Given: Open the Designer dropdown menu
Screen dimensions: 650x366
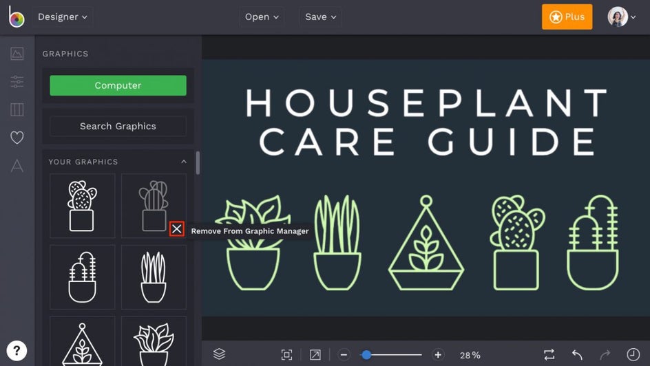Looking at the screenshot, I should point(63,17).
